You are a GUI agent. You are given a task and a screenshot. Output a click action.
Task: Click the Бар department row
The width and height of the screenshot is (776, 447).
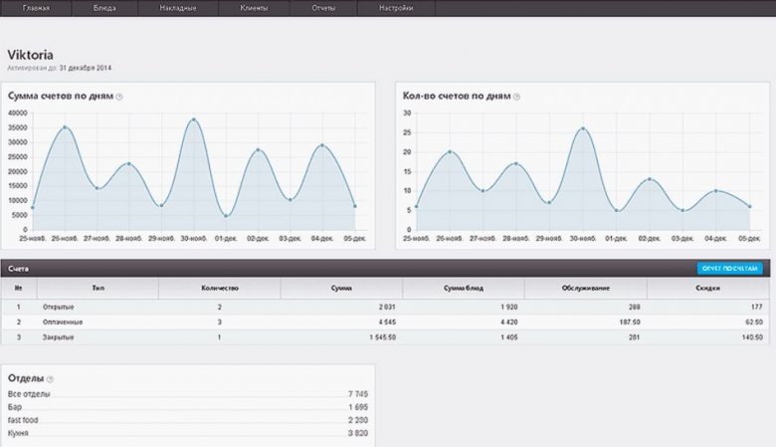(x=188, y=407)
